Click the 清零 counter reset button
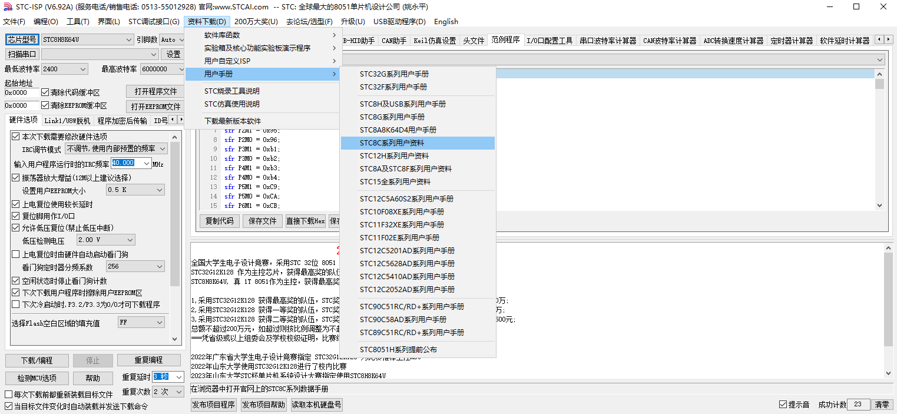Screen dimensions: 897x414 pyautogui.click(x=882, y=405)
